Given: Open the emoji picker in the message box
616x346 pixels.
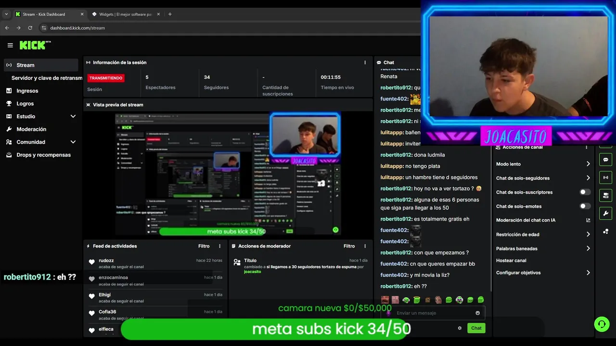Looking at the screenshot, I should (477, 313).
